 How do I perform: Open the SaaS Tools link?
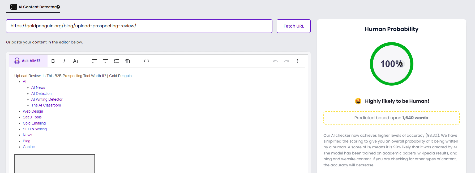tap(32, 117)
